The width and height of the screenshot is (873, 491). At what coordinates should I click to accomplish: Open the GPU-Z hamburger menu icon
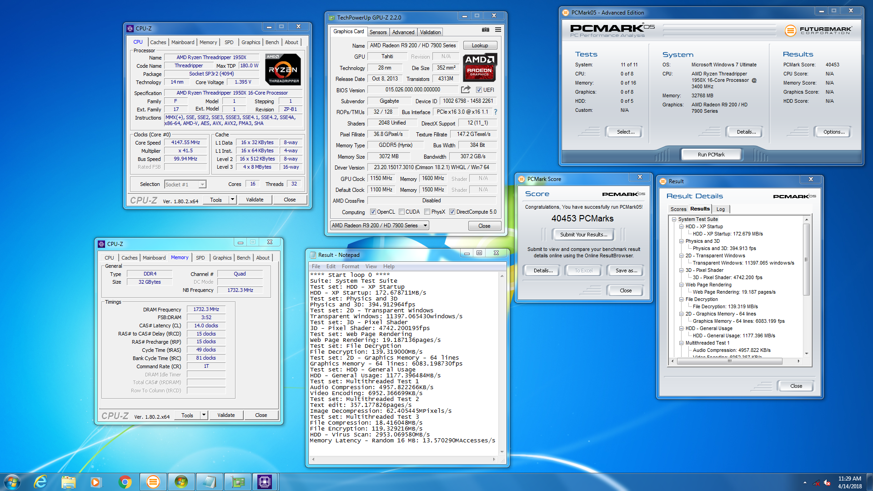click(x=498, y=30)
